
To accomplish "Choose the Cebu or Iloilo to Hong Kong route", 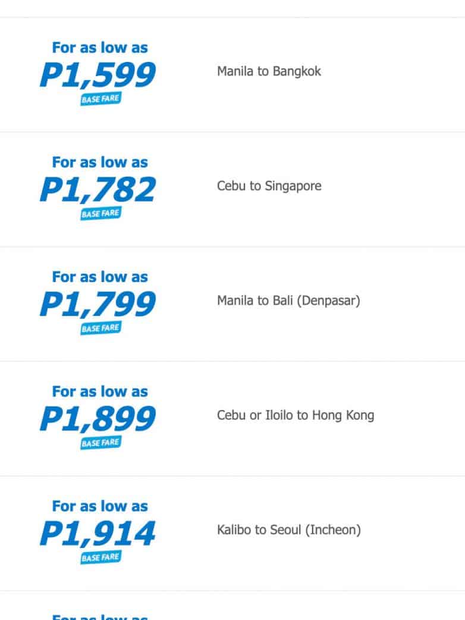I will click(296, 415).
